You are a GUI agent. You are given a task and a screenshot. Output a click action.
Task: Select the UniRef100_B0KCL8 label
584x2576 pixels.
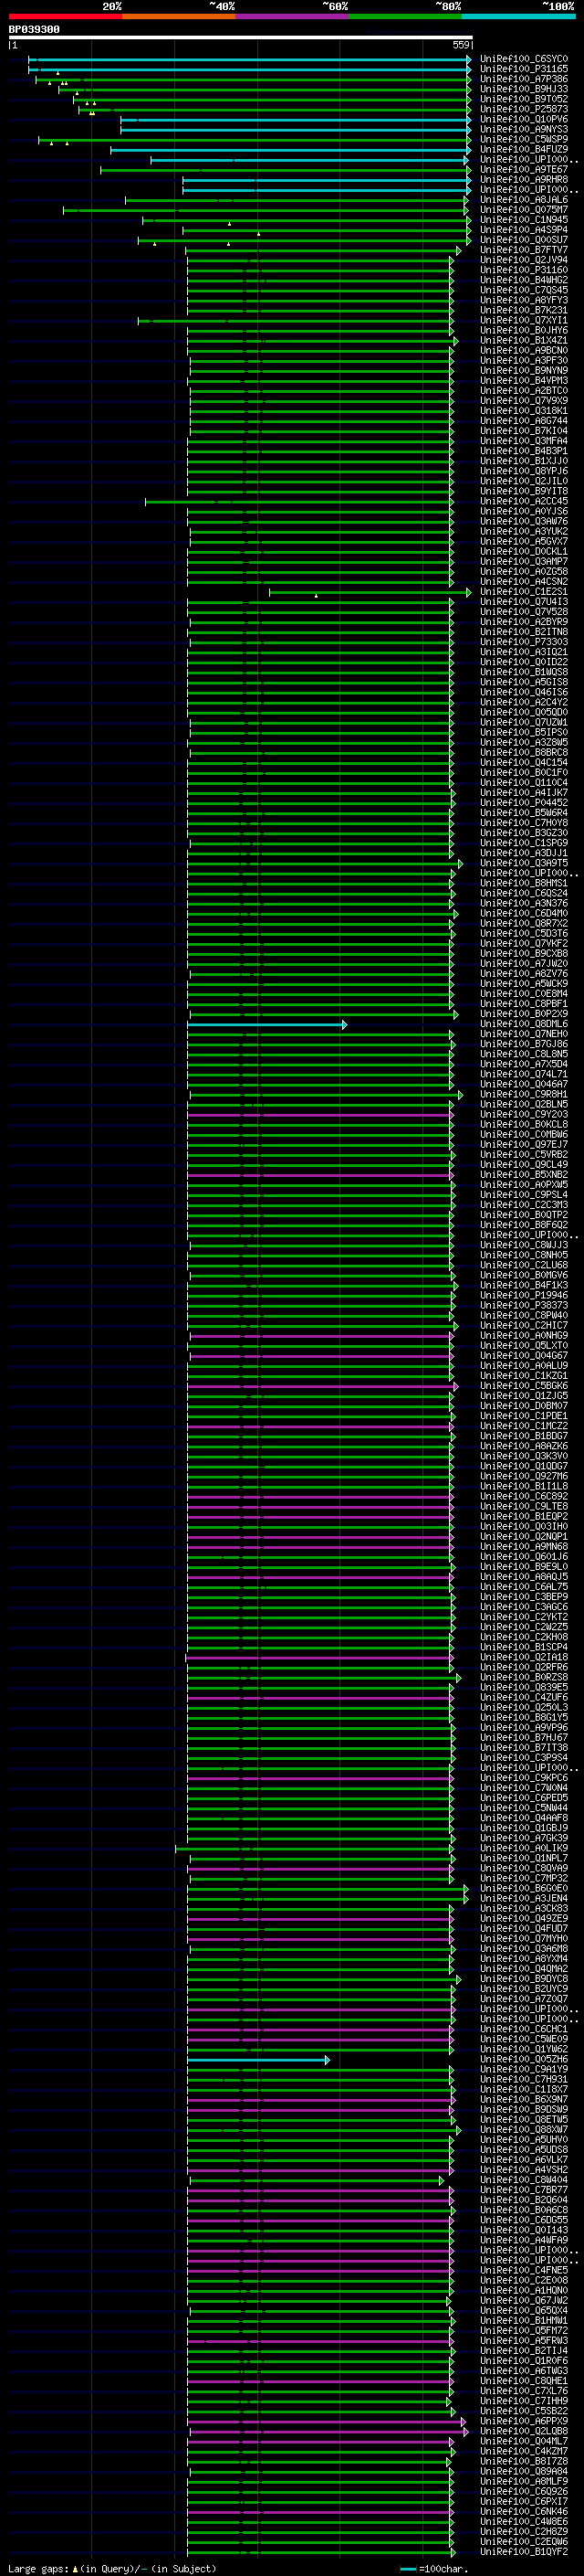tap(524, 1125)
